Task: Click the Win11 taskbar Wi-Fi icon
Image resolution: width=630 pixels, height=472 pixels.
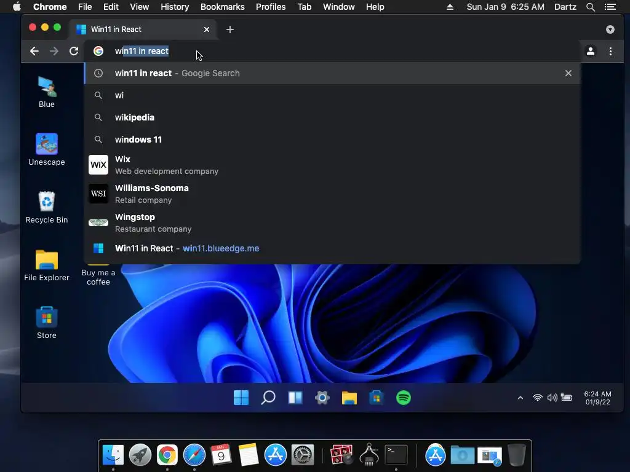Action: coord(538,398)
